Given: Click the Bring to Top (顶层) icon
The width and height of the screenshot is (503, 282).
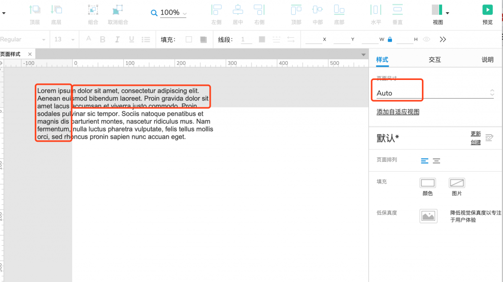Looking at the screenshot, I should 35,10.
